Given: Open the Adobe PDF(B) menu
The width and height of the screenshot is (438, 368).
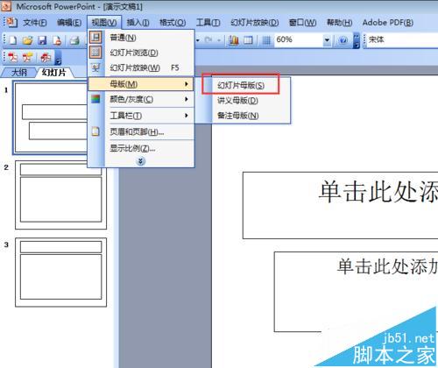Looking at the screenshot, I should (x=388, y=23).
